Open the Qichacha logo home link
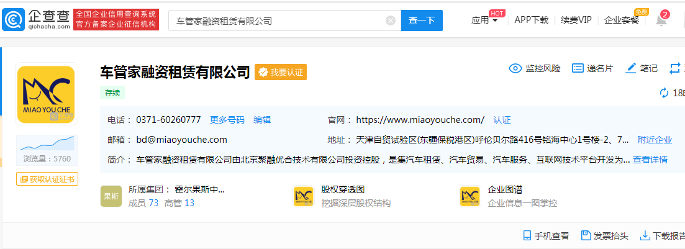Image resolution: width=685 pixels, height=249 pixels. pyautogui.click(x=36, y=20)
